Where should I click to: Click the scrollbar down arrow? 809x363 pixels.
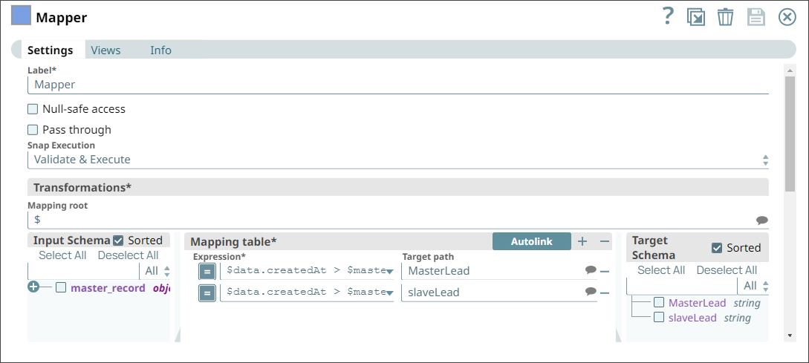point(790,335)
